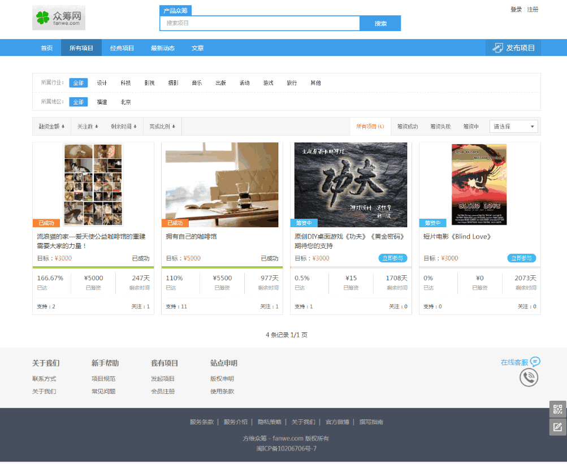Select 科技 industry filter

tap(125, 83)
